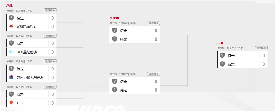The width and height of the screenshot is (275, 111).
Task: Click bottom shield icon in 12月27日 semifinal
Action: tap(115, 90)
